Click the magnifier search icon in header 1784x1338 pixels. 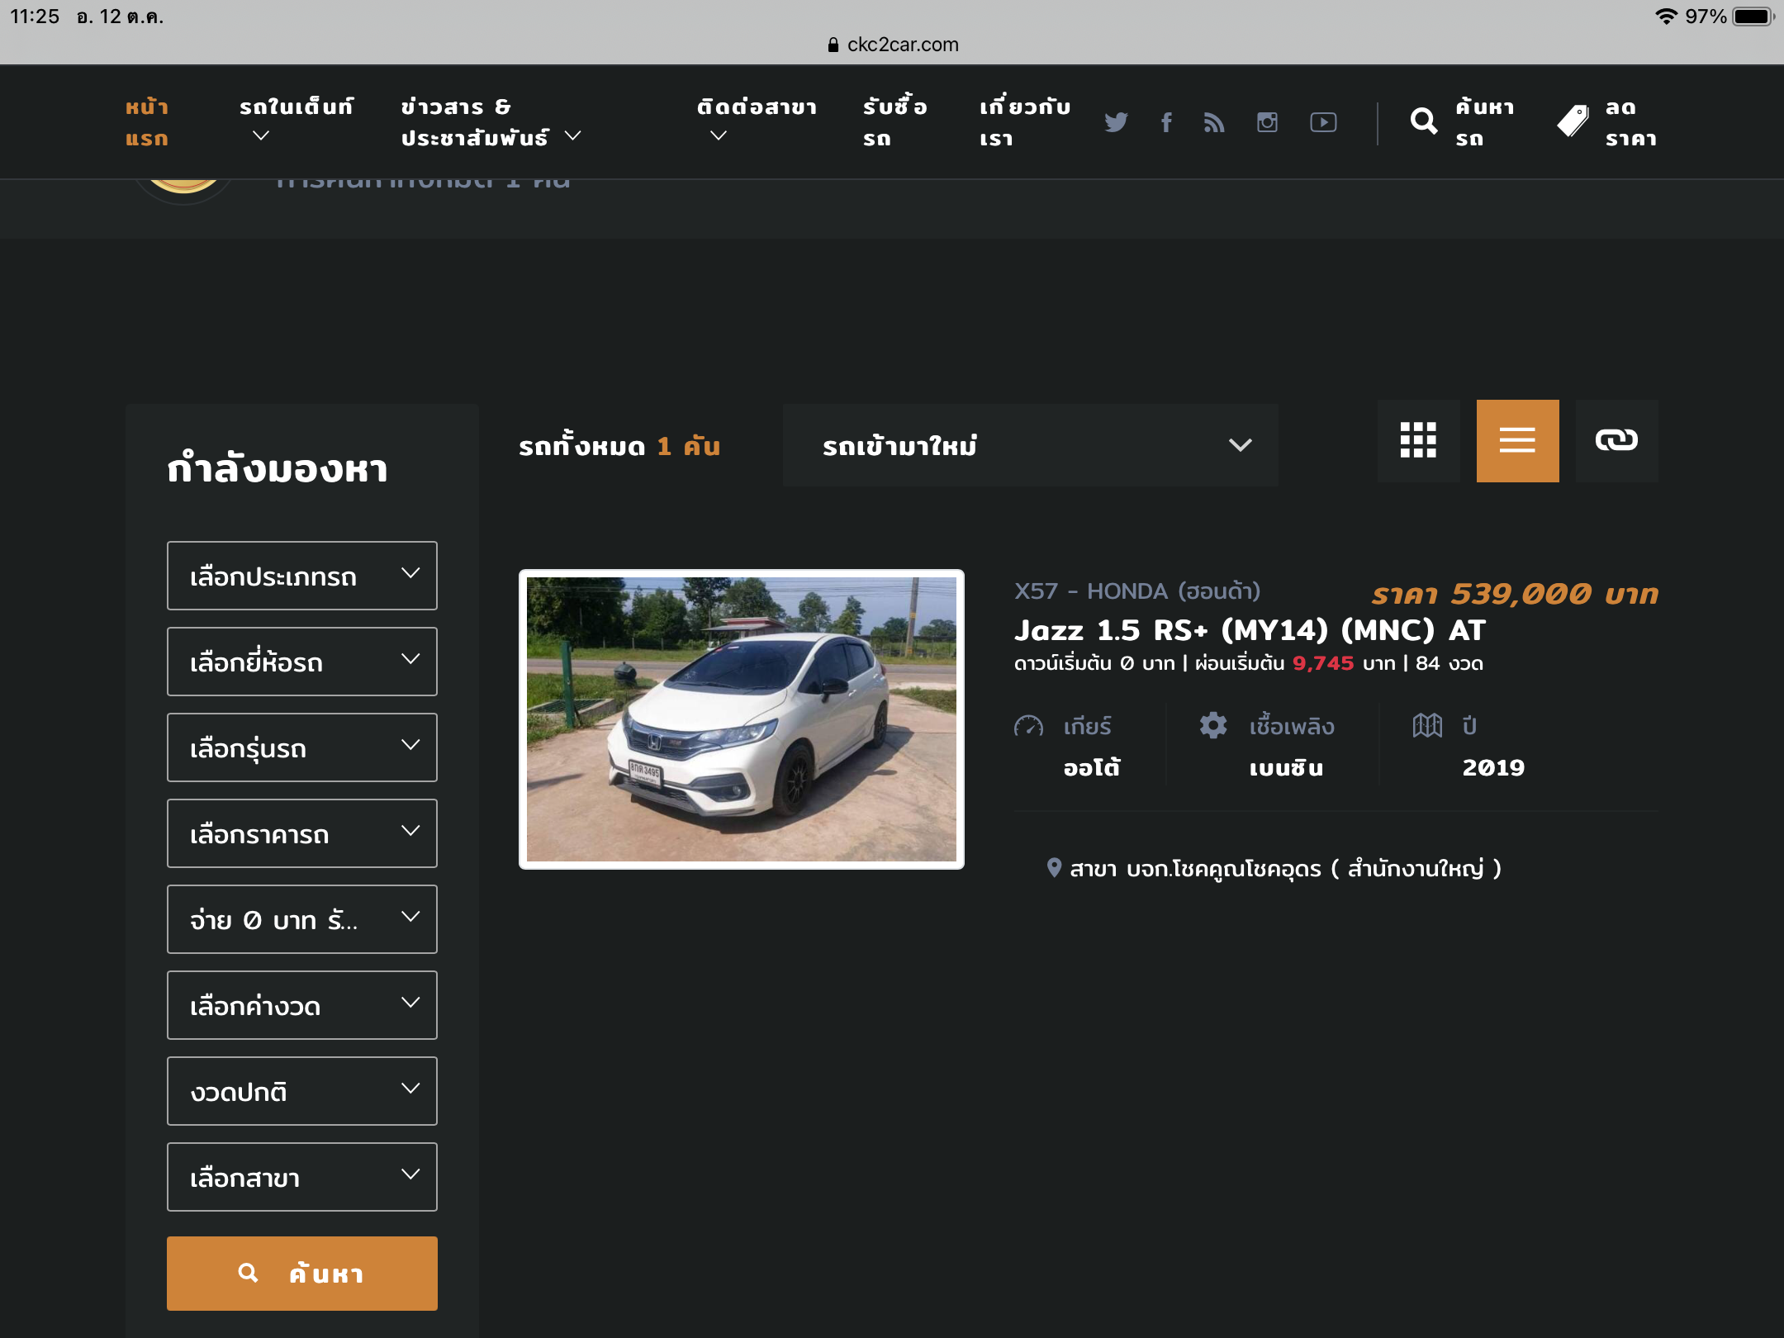1423,122
